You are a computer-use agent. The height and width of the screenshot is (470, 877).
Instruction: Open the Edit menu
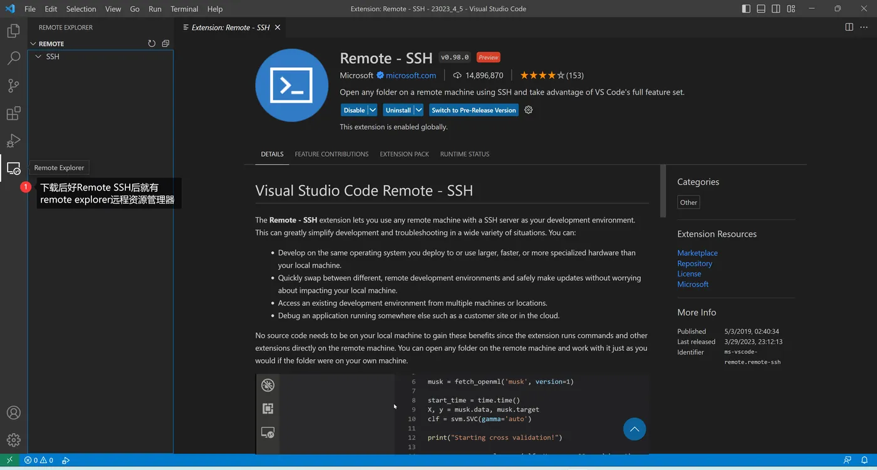[51, 9]
